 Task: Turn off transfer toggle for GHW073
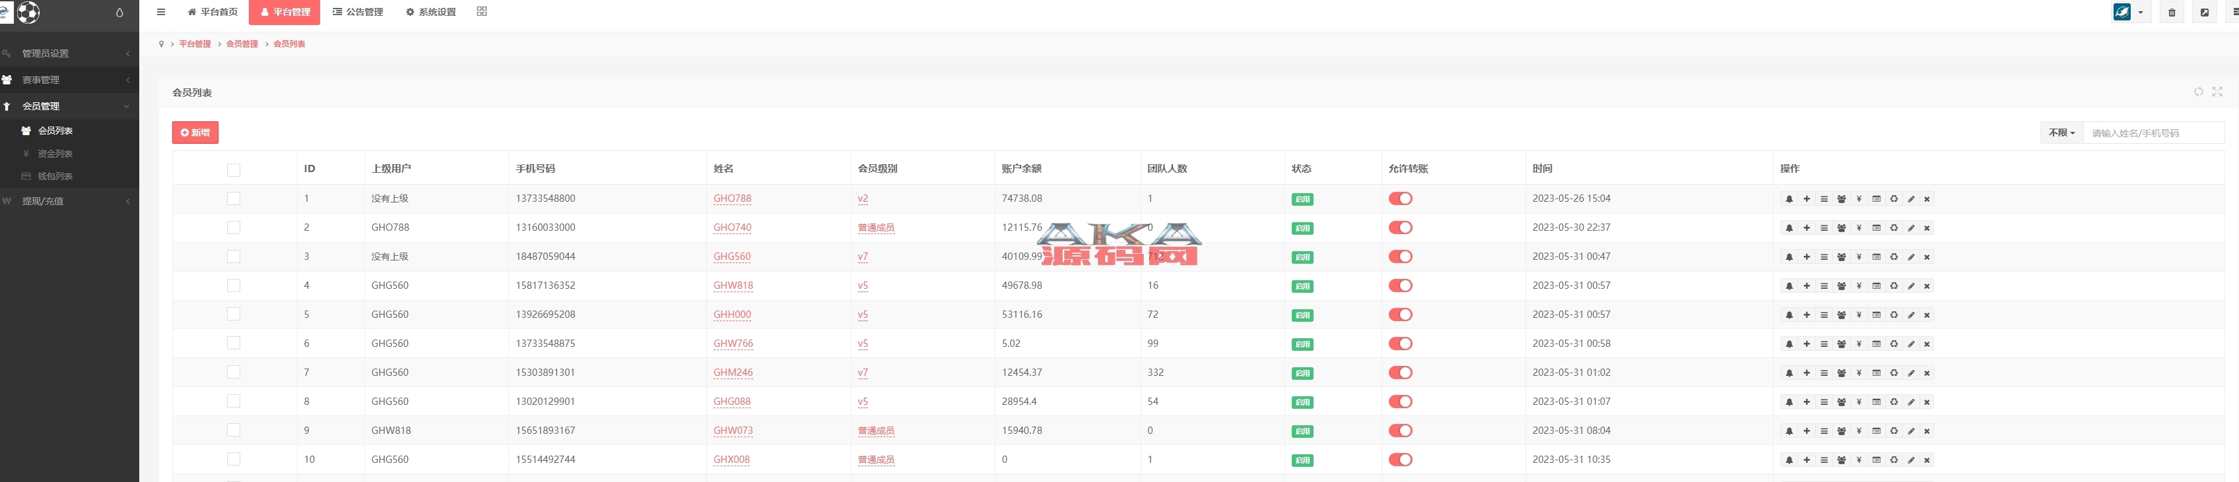coord(1399,431)
